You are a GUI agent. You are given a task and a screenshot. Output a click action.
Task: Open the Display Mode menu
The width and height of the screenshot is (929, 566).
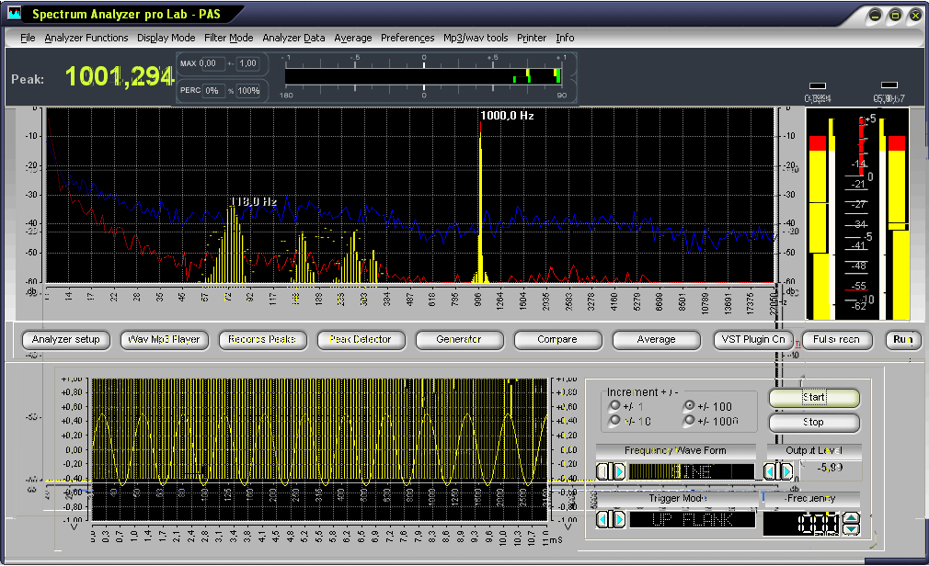pos(166,38)
